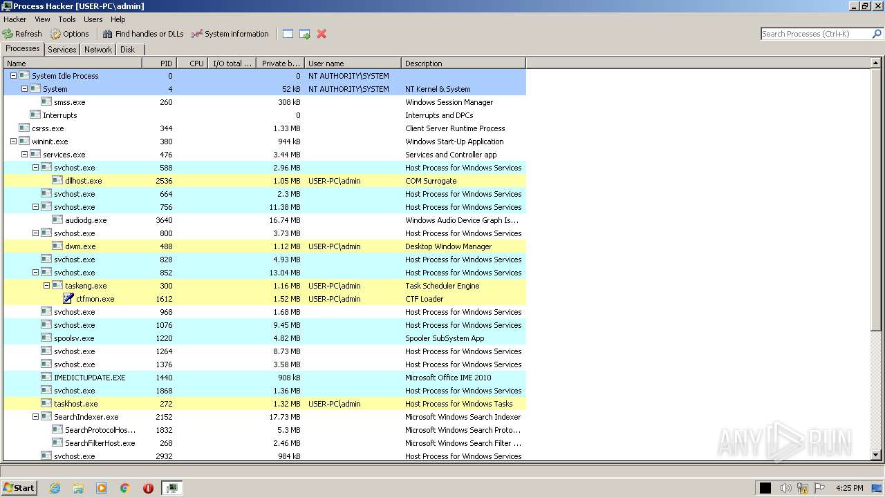Viewport: 885px width, 497px height.
Task: Open System information
Action: [x=230, y=34]
